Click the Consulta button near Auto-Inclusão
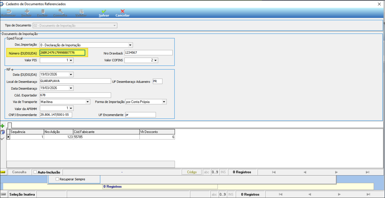The width and height of the screenshot is (385, 198). point(19,172)
